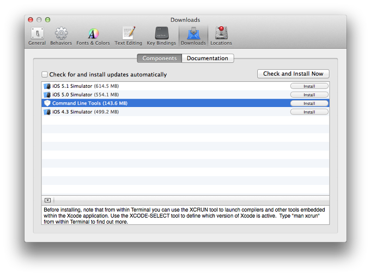Click Check and Install Now
The image size is (371, 276).
pos(293,74)
